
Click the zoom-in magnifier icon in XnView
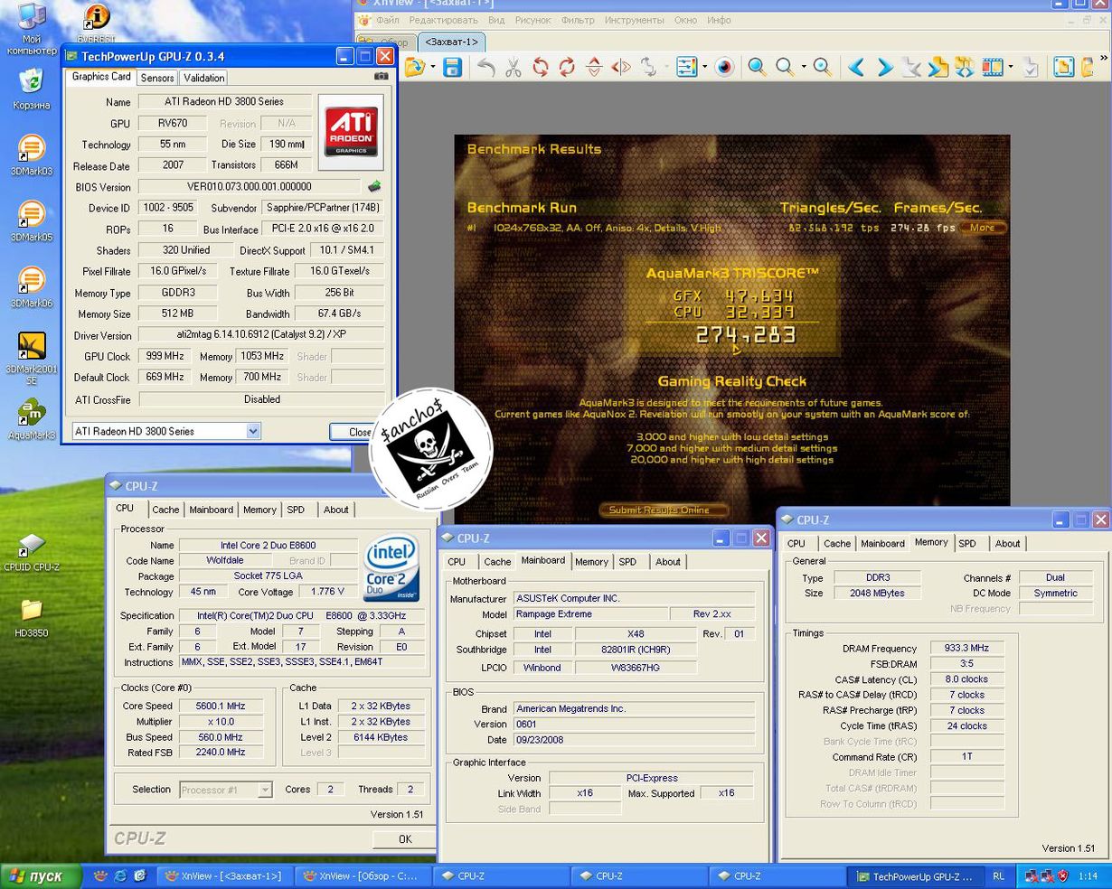click(x=757, y=67)
